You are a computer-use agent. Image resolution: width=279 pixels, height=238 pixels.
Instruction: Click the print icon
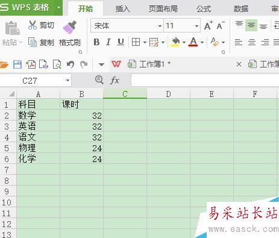point(43,64)
